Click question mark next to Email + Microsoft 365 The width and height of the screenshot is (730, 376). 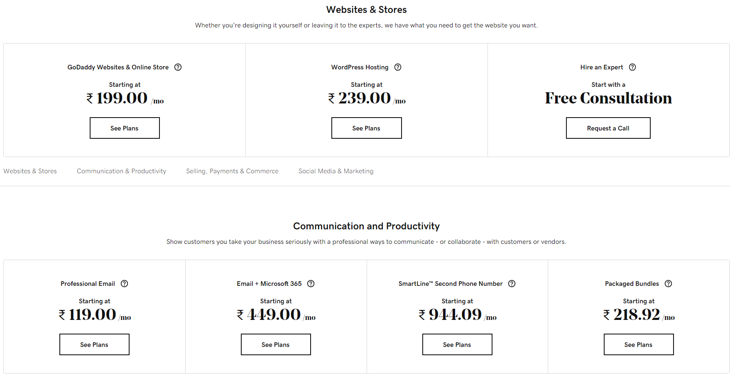coord(311,284)
